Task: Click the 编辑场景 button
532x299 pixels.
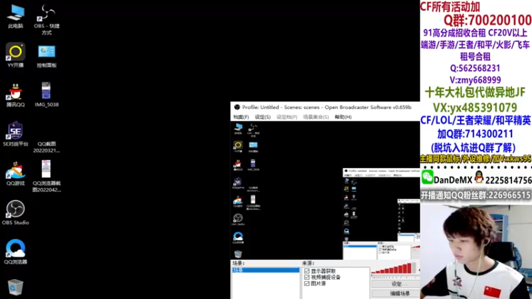Action: point(395,294)
